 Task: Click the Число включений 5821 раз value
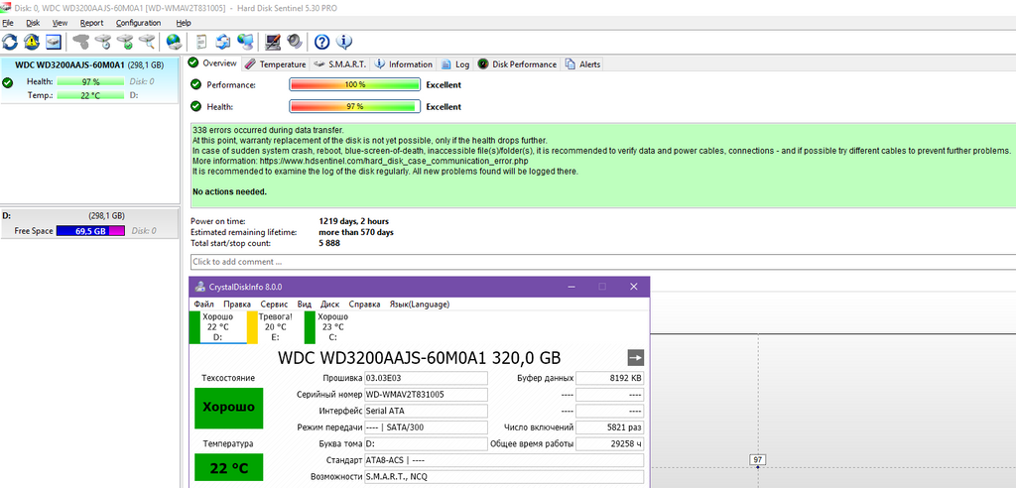(x=610, y=427)
